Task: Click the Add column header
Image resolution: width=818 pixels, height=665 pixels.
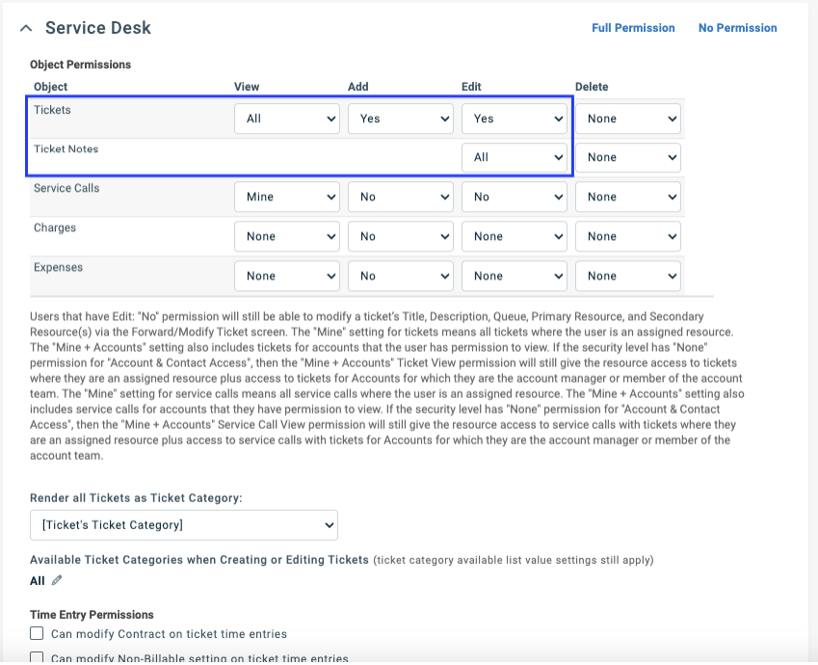Action: click(357, 87)
